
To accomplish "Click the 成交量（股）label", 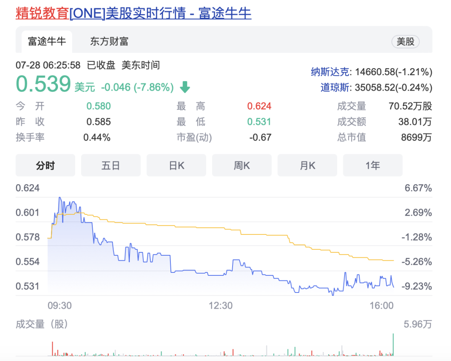I will point(42,324).
